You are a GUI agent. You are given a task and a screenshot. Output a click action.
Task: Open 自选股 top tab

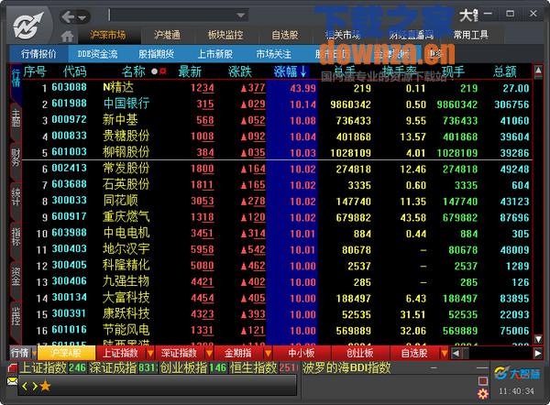coord(285,35)
